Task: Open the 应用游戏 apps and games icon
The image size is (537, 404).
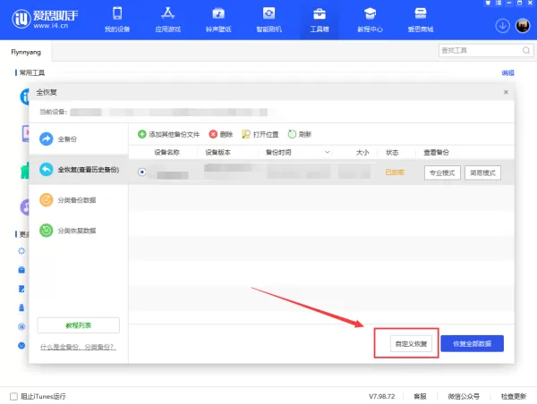Action: 167,20
